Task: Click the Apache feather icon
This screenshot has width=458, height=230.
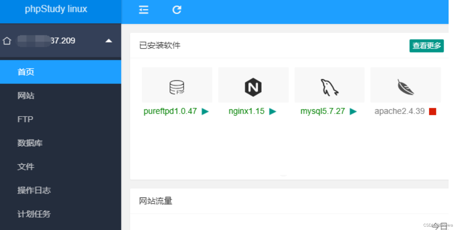Action: click(405, 87)
